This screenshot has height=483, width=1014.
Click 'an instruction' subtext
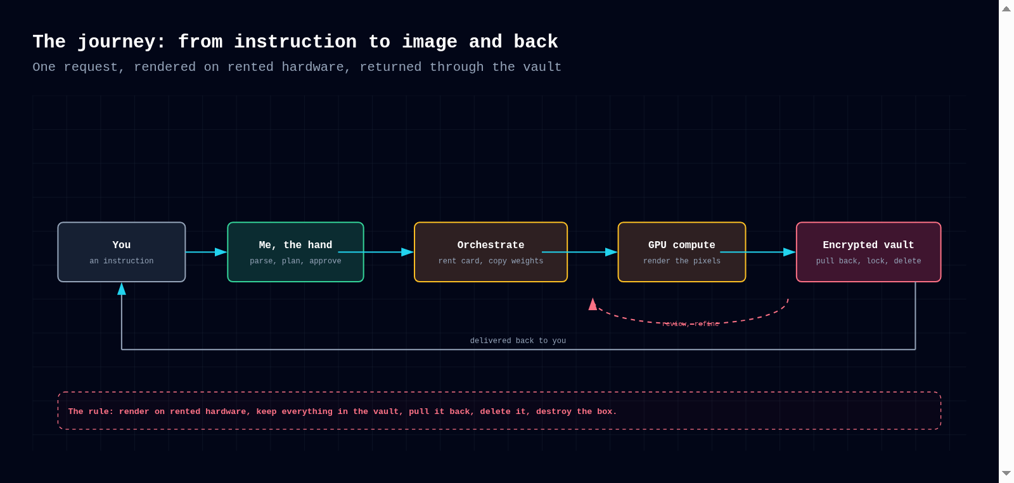122,261
